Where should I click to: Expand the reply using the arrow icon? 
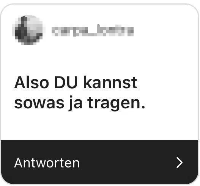tap(180, 163)
